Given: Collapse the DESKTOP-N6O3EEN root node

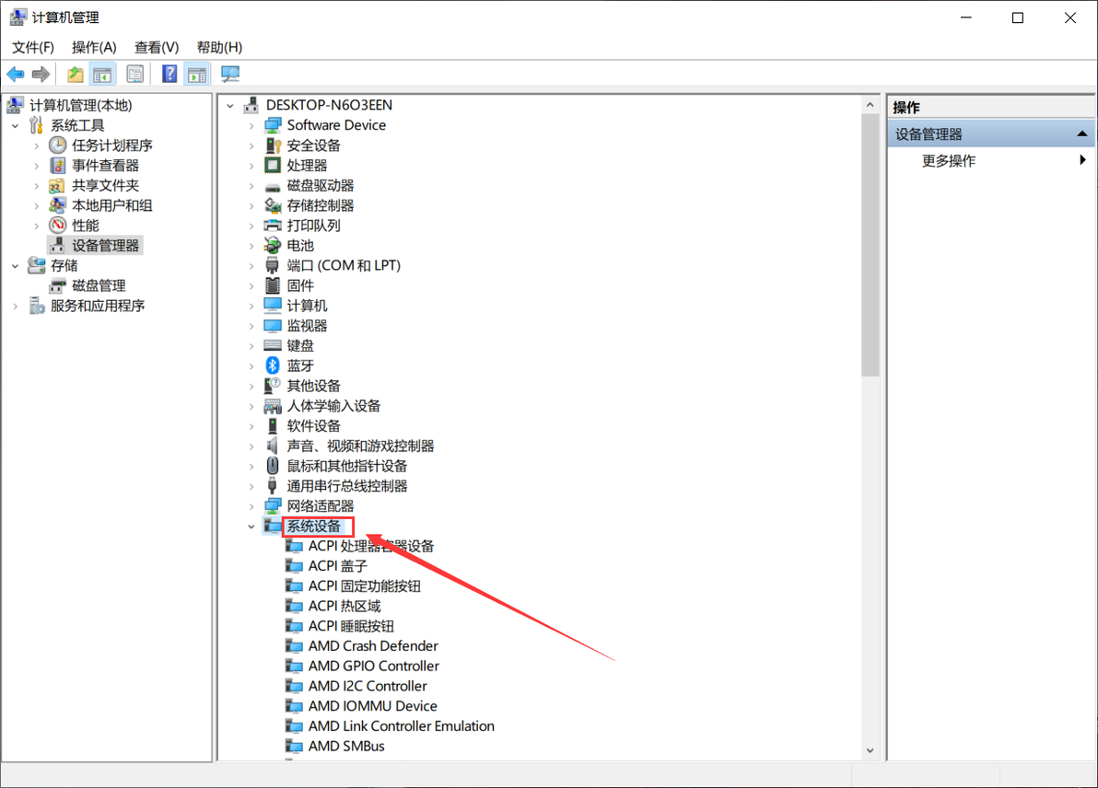Looking at the screenshot, I should point(230,106).
